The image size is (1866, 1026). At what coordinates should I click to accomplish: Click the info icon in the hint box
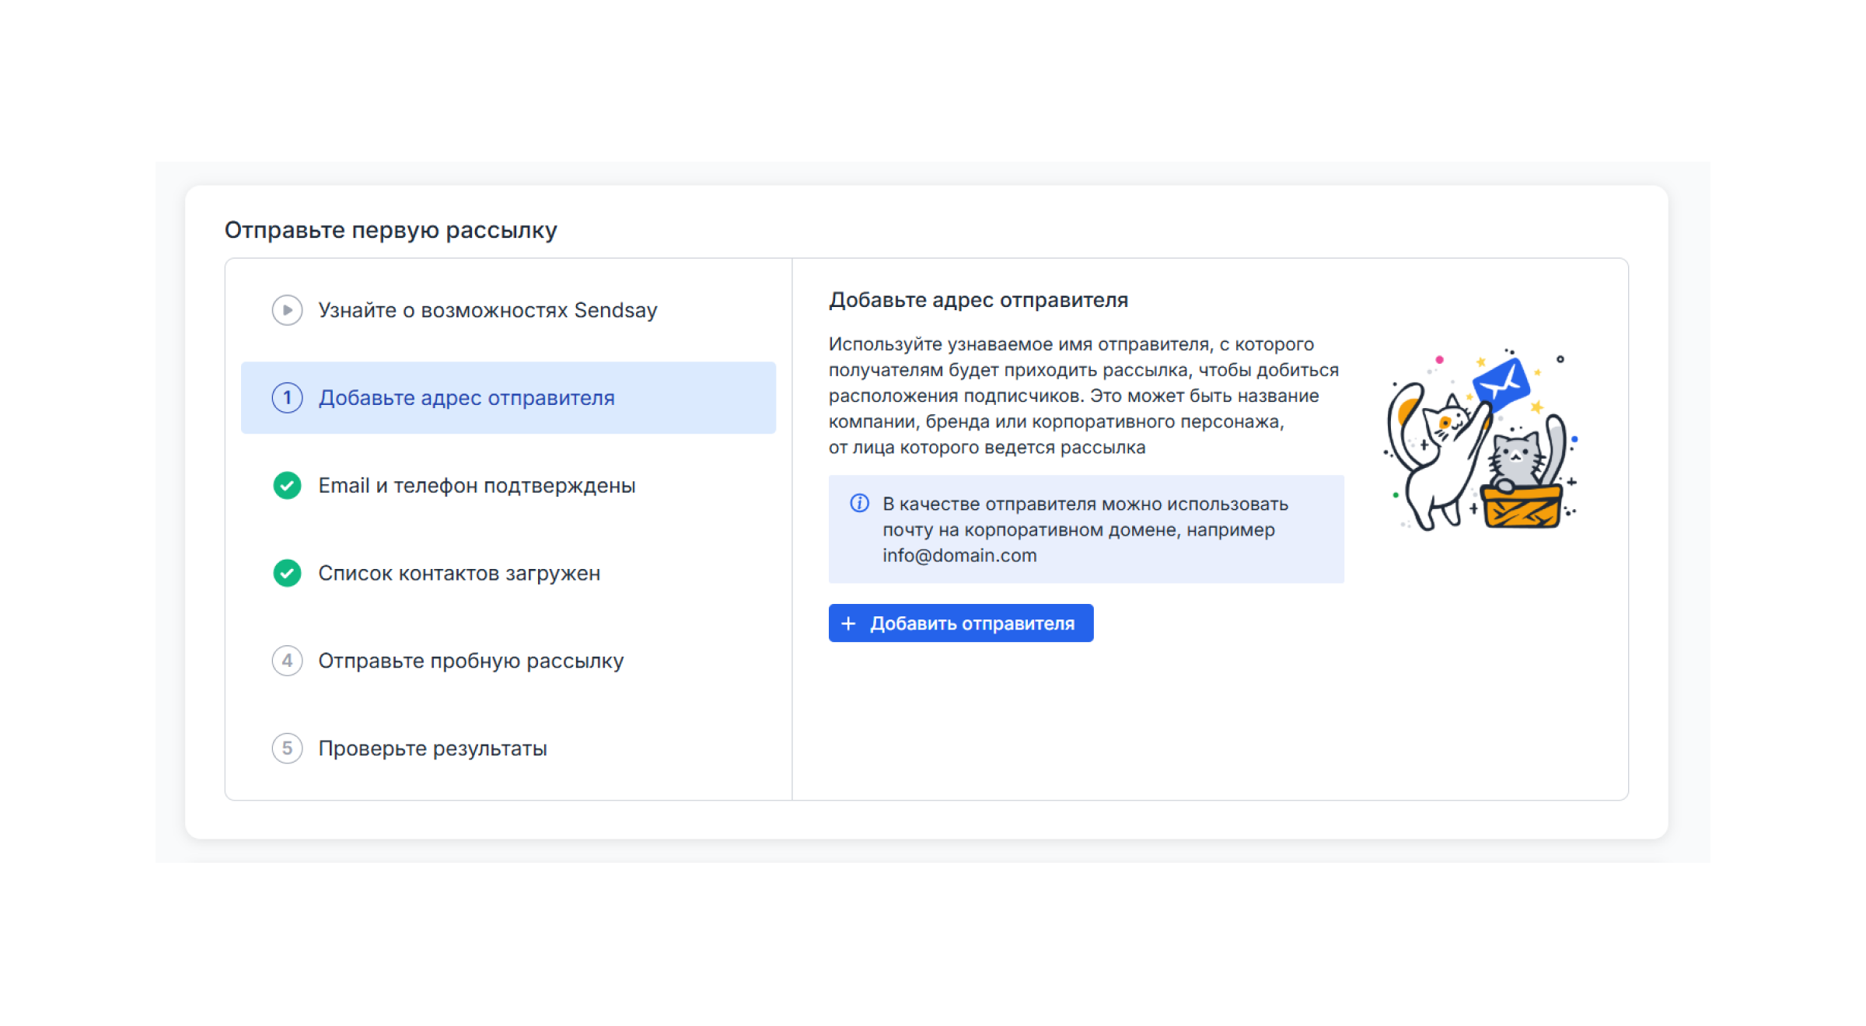click(x=859, y=504)
